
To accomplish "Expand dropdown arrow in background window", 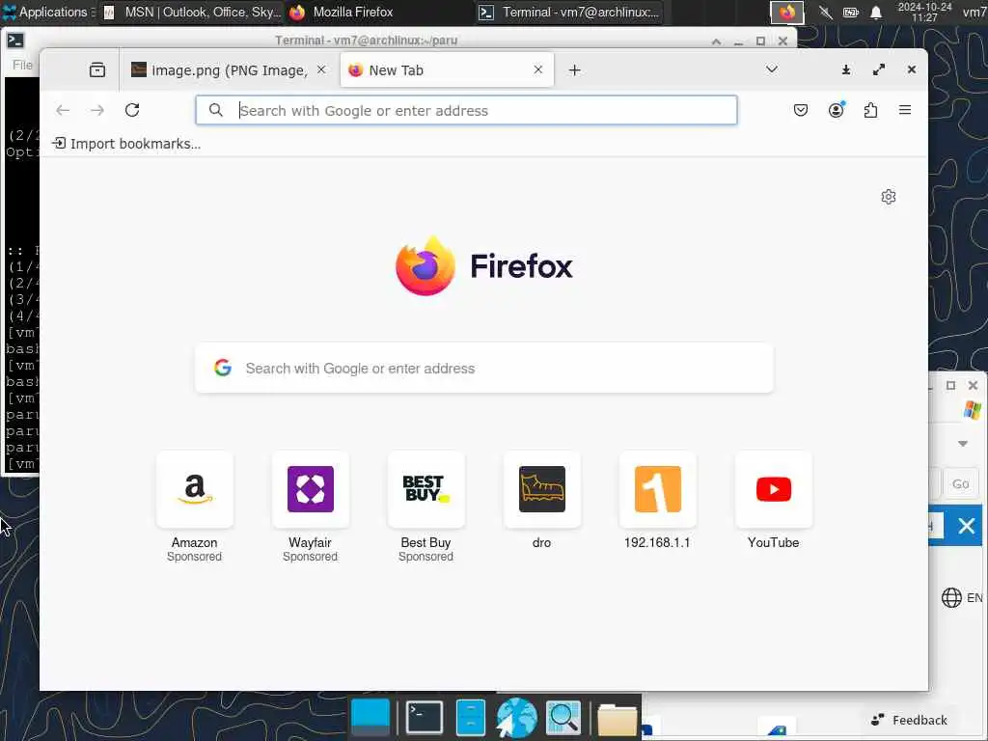I will pos(963,444).
